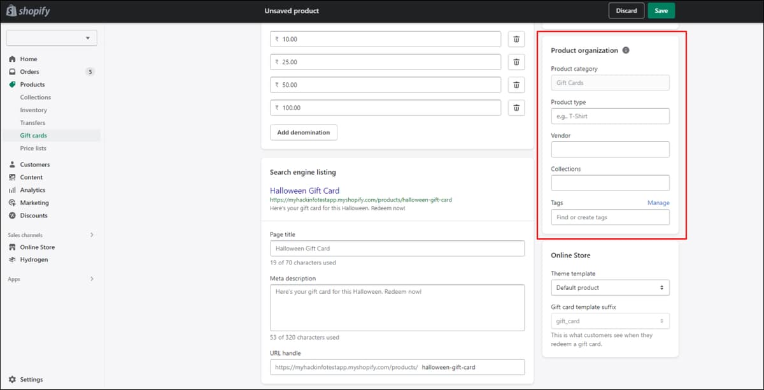Open the Theme template dropdown
Screen dimensions: 764x390
click(x=610, y=287)
